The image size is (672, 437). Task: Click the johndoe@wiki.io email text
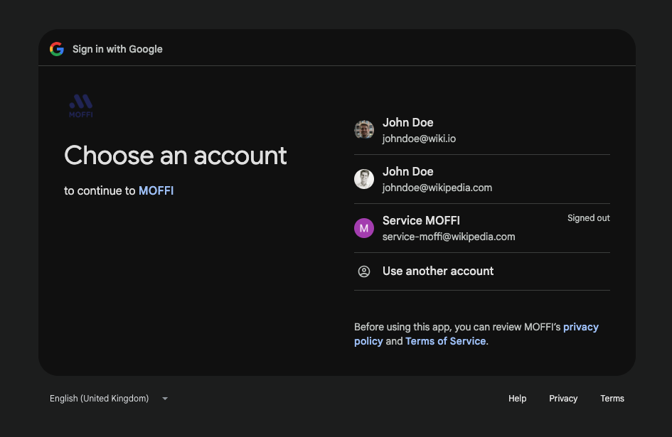pyautogui.click(x=419, y=139)
